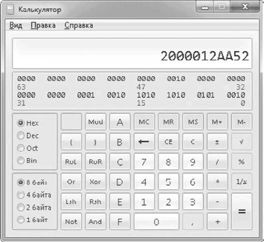Select 8 байт word size

tap(32, 183)
